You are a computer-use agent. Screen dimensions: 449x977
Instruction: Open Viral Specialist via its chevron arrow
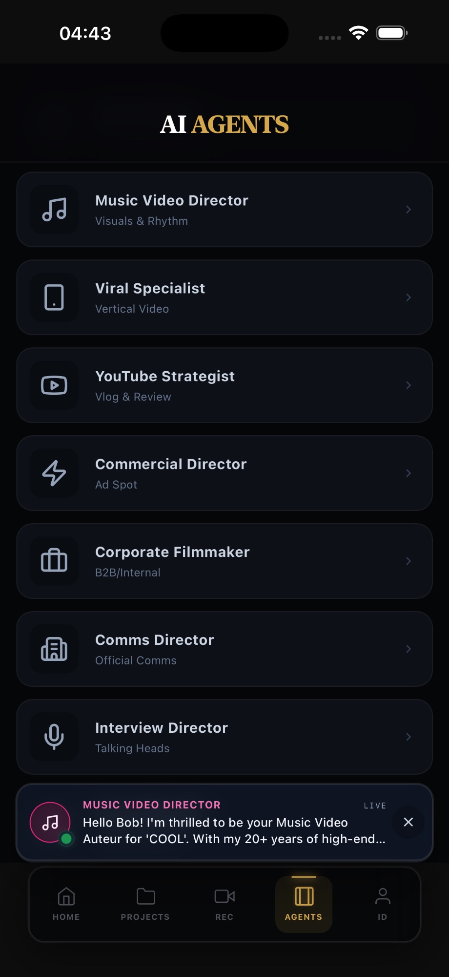click(x=408, y=297)
